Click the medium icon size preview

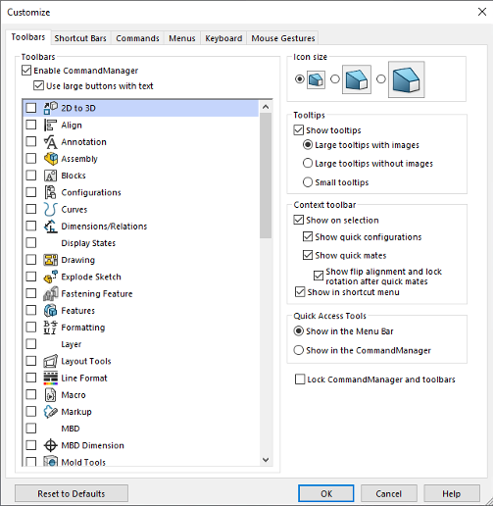tap(357, 79)
